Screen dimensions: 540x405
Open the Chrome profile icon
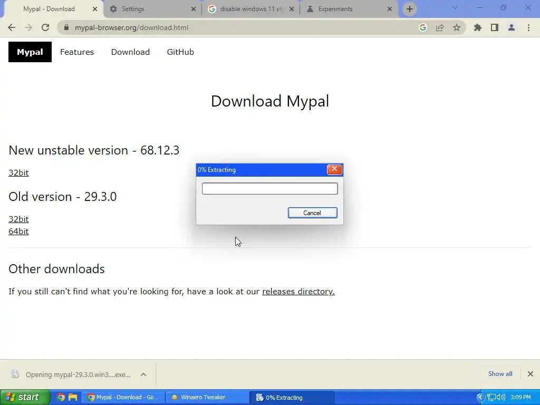tap(512, 27)
